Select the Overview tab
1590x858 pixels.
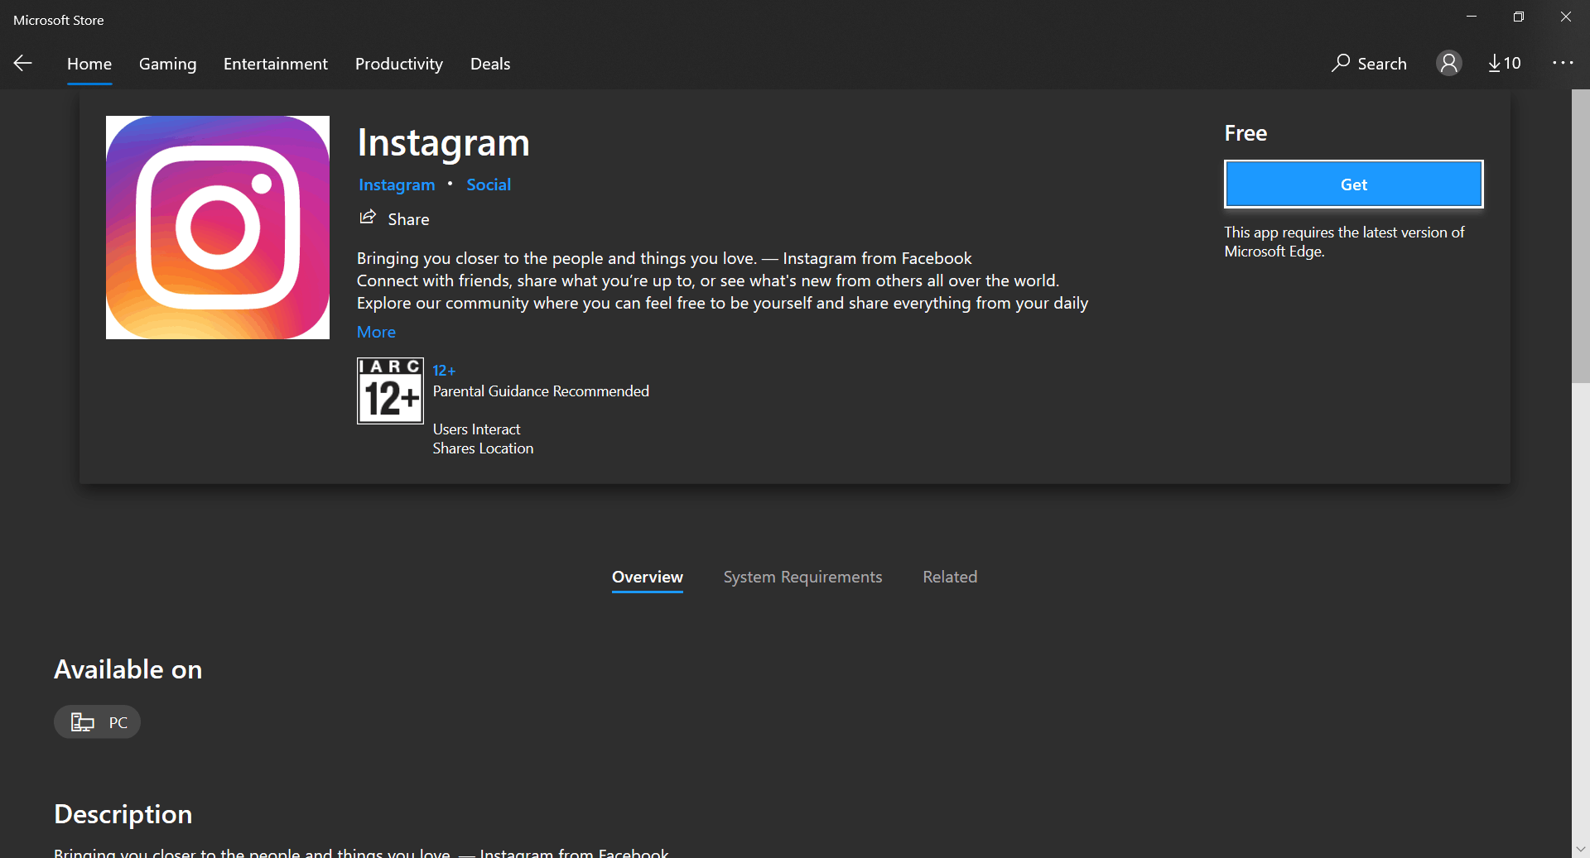click(x=648, y=577)
